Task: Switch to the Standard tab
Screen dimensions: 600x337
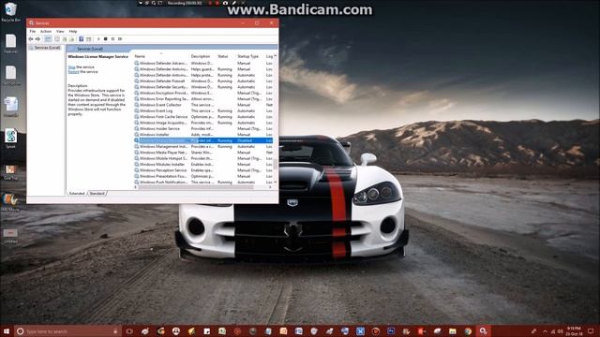Action: coord(97,194)
